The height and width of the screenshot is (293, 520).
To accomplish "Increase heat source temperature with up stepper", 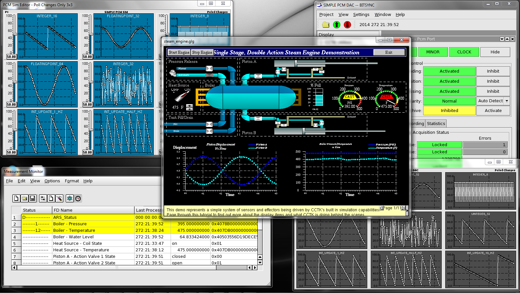I will 190,105.
